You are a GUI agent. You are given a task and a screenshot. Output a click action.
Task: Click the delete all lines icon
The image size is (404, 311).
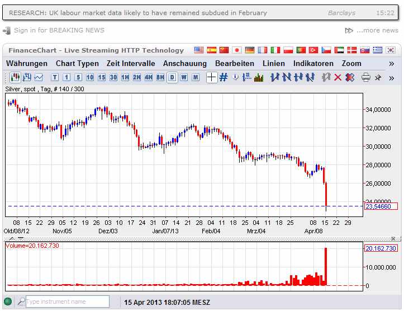point(350,77)
